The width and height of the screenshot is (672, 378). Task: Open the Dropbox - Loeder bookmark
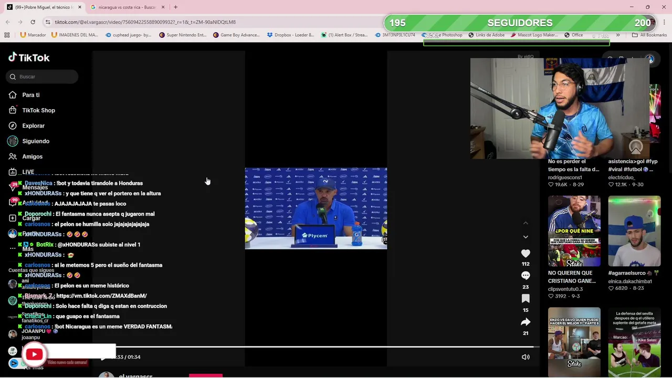click(x=290, y=35)
